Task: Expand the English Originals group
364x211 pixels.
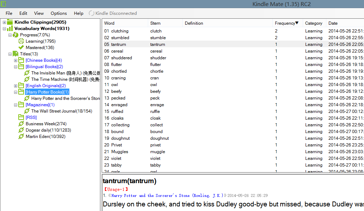Action: [x=15, y=86]
